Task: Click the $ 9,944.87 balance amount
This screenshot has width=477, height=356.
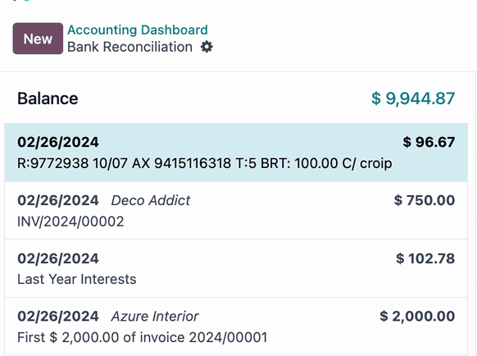Action: [x=413, y=98]
